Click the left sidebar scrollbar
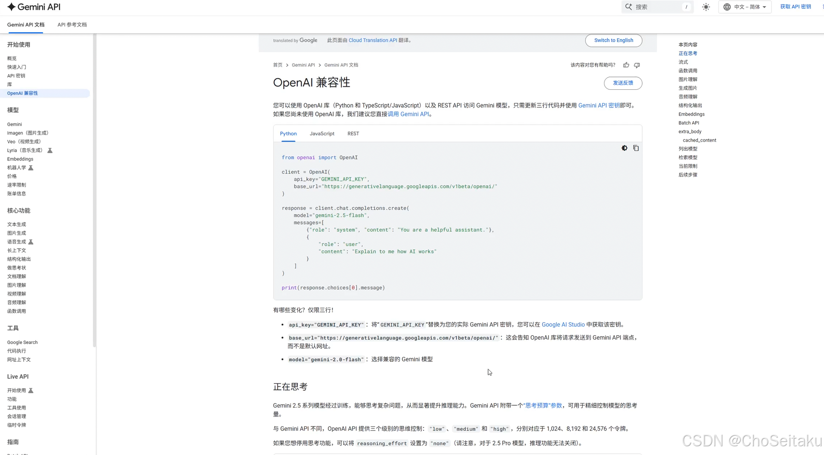The image size is (824, 455). tap(94, 191)
